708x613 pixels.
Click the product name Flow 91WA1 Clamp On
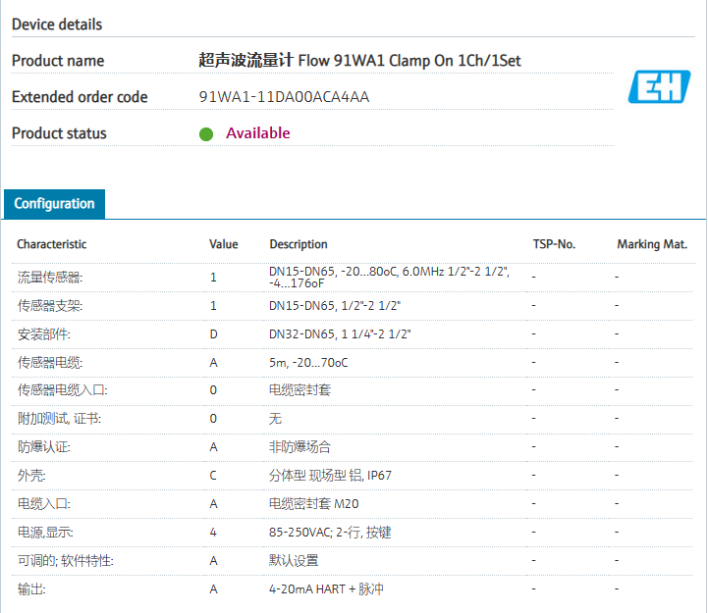tap(359, 61)
